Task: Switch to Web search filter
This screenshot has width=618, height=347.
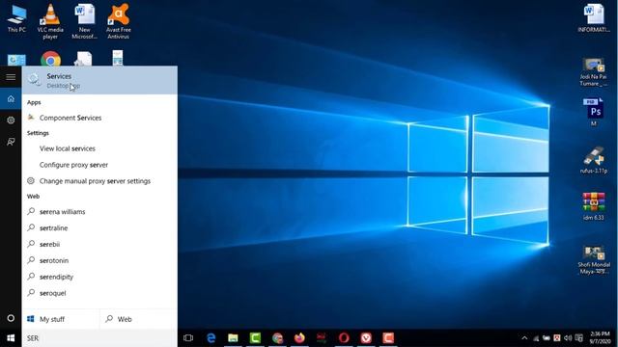Action: tap(139, 319)
